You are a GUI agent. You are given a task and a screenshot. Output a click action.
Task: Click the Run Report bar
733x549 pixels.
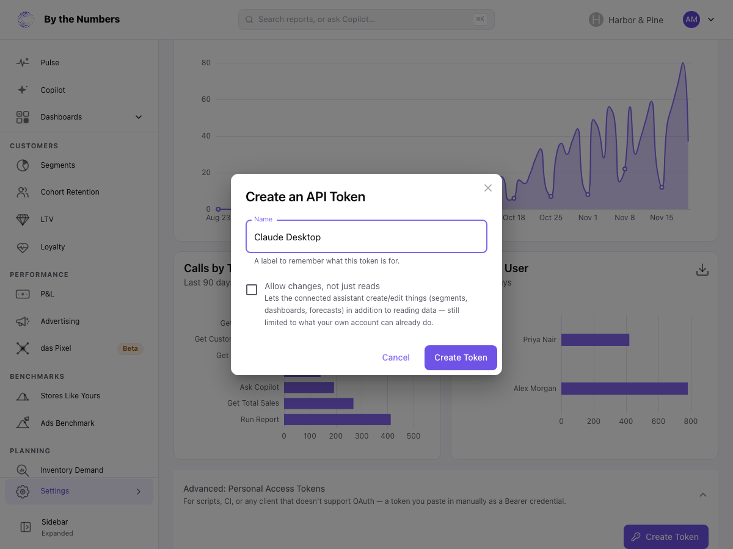click(x=337, y=420)
